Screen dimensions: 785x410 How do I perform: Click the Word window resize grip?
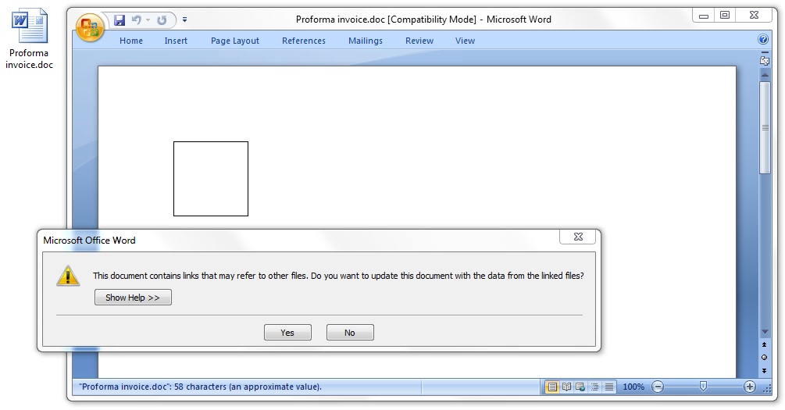(x=767, y=389)
